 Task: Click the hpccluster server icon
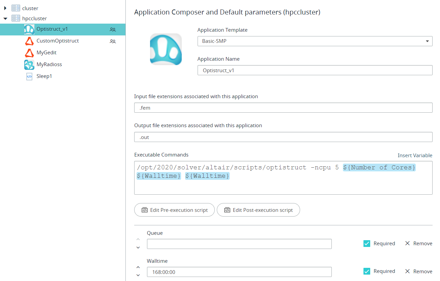(x=16, y=19)
